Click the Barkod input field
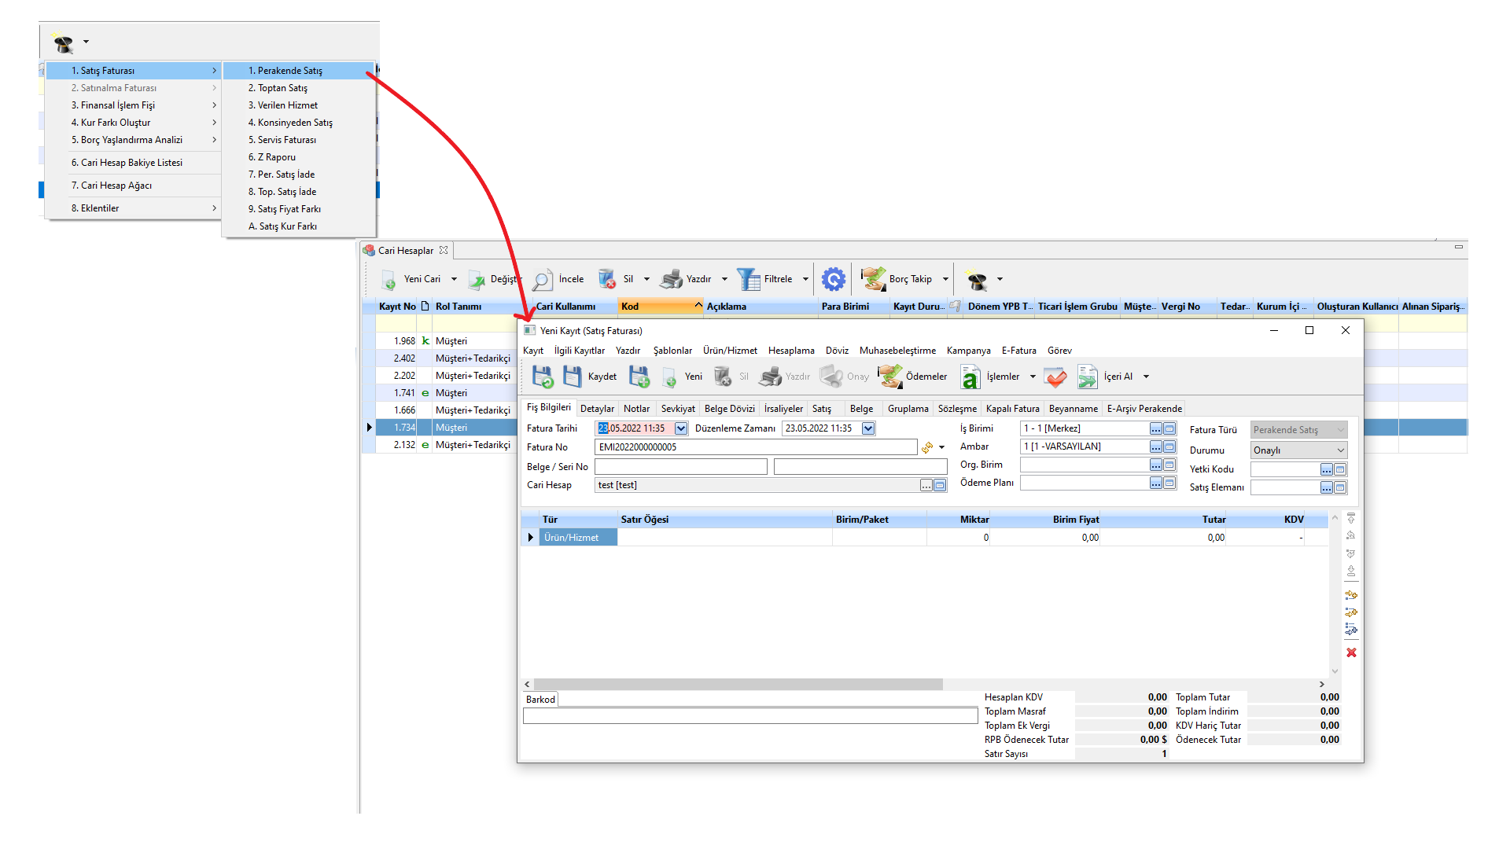 pos(749,716)
